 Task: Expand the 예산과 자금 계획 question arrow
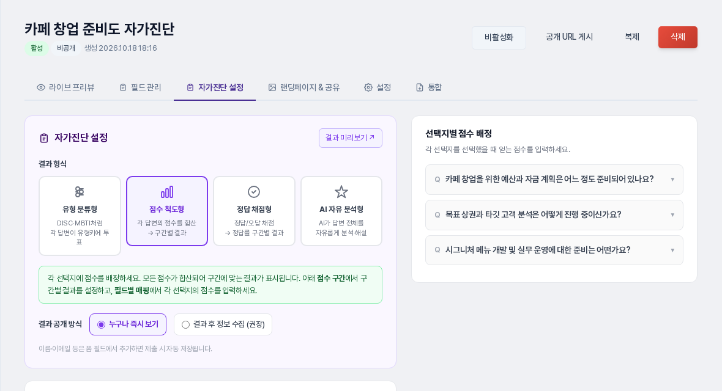click(672, 180)
